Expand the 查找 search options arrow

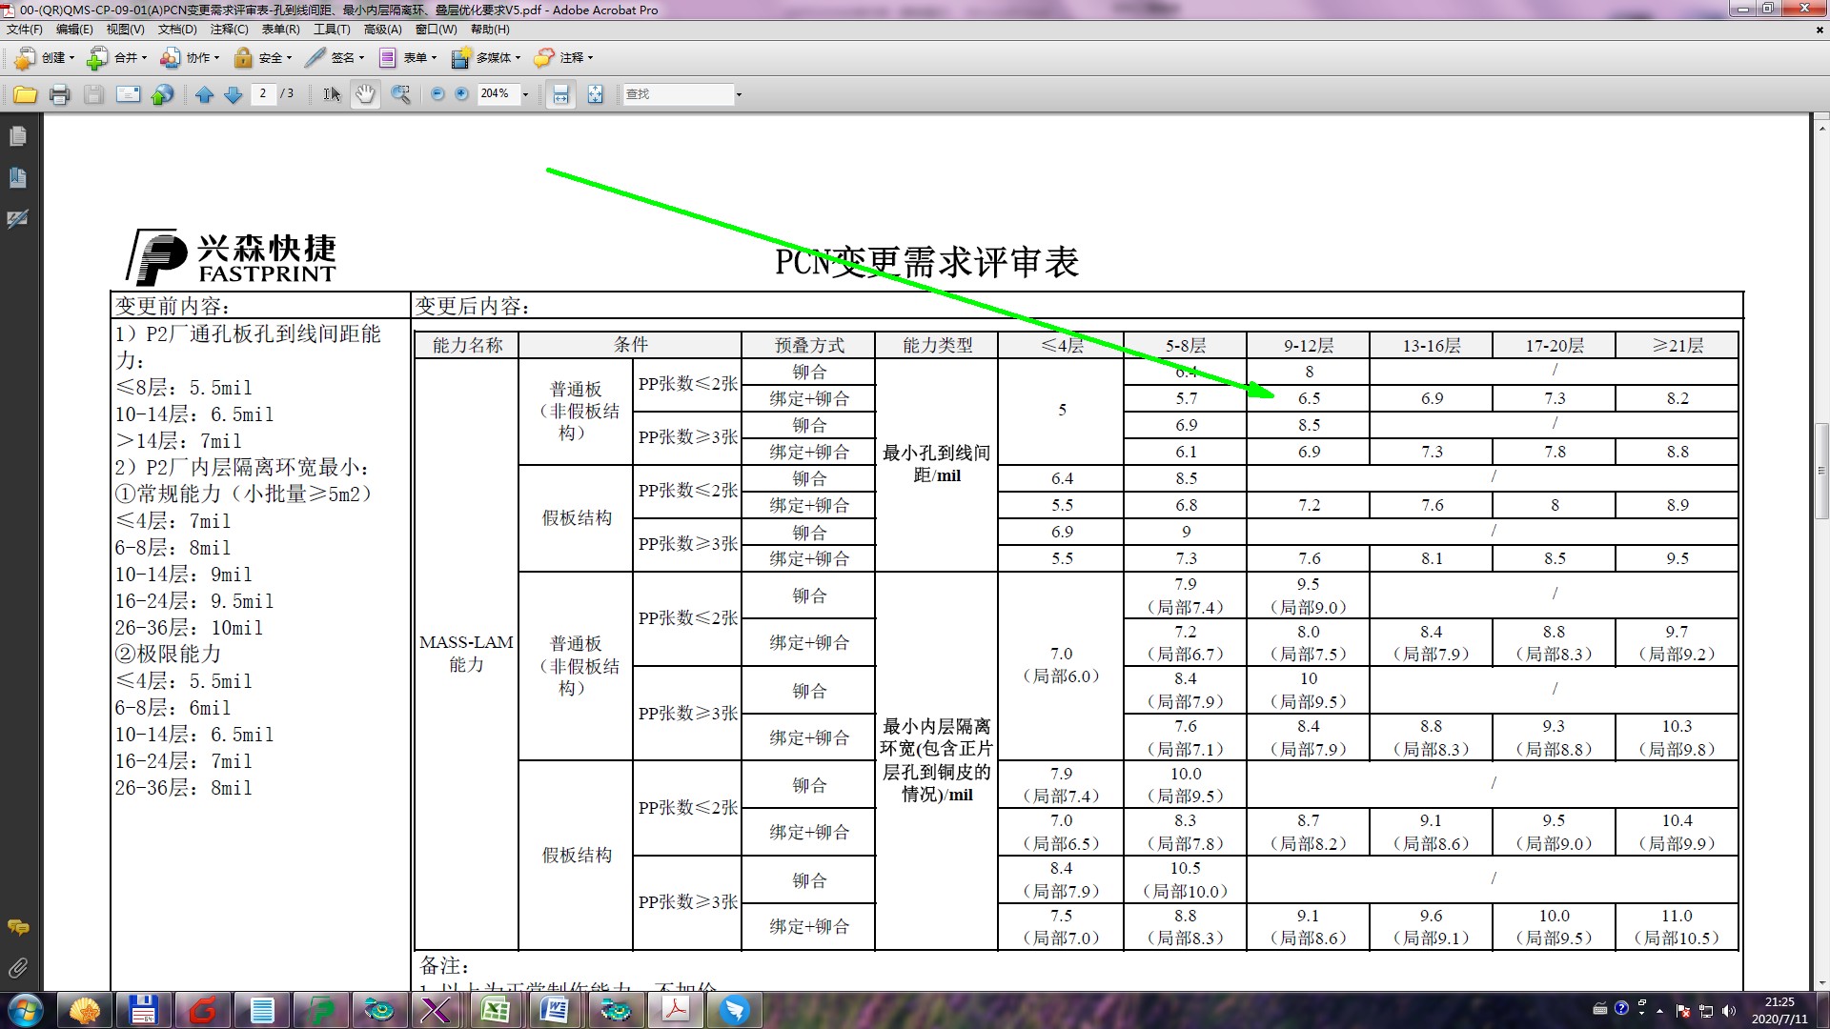point(738,94)
